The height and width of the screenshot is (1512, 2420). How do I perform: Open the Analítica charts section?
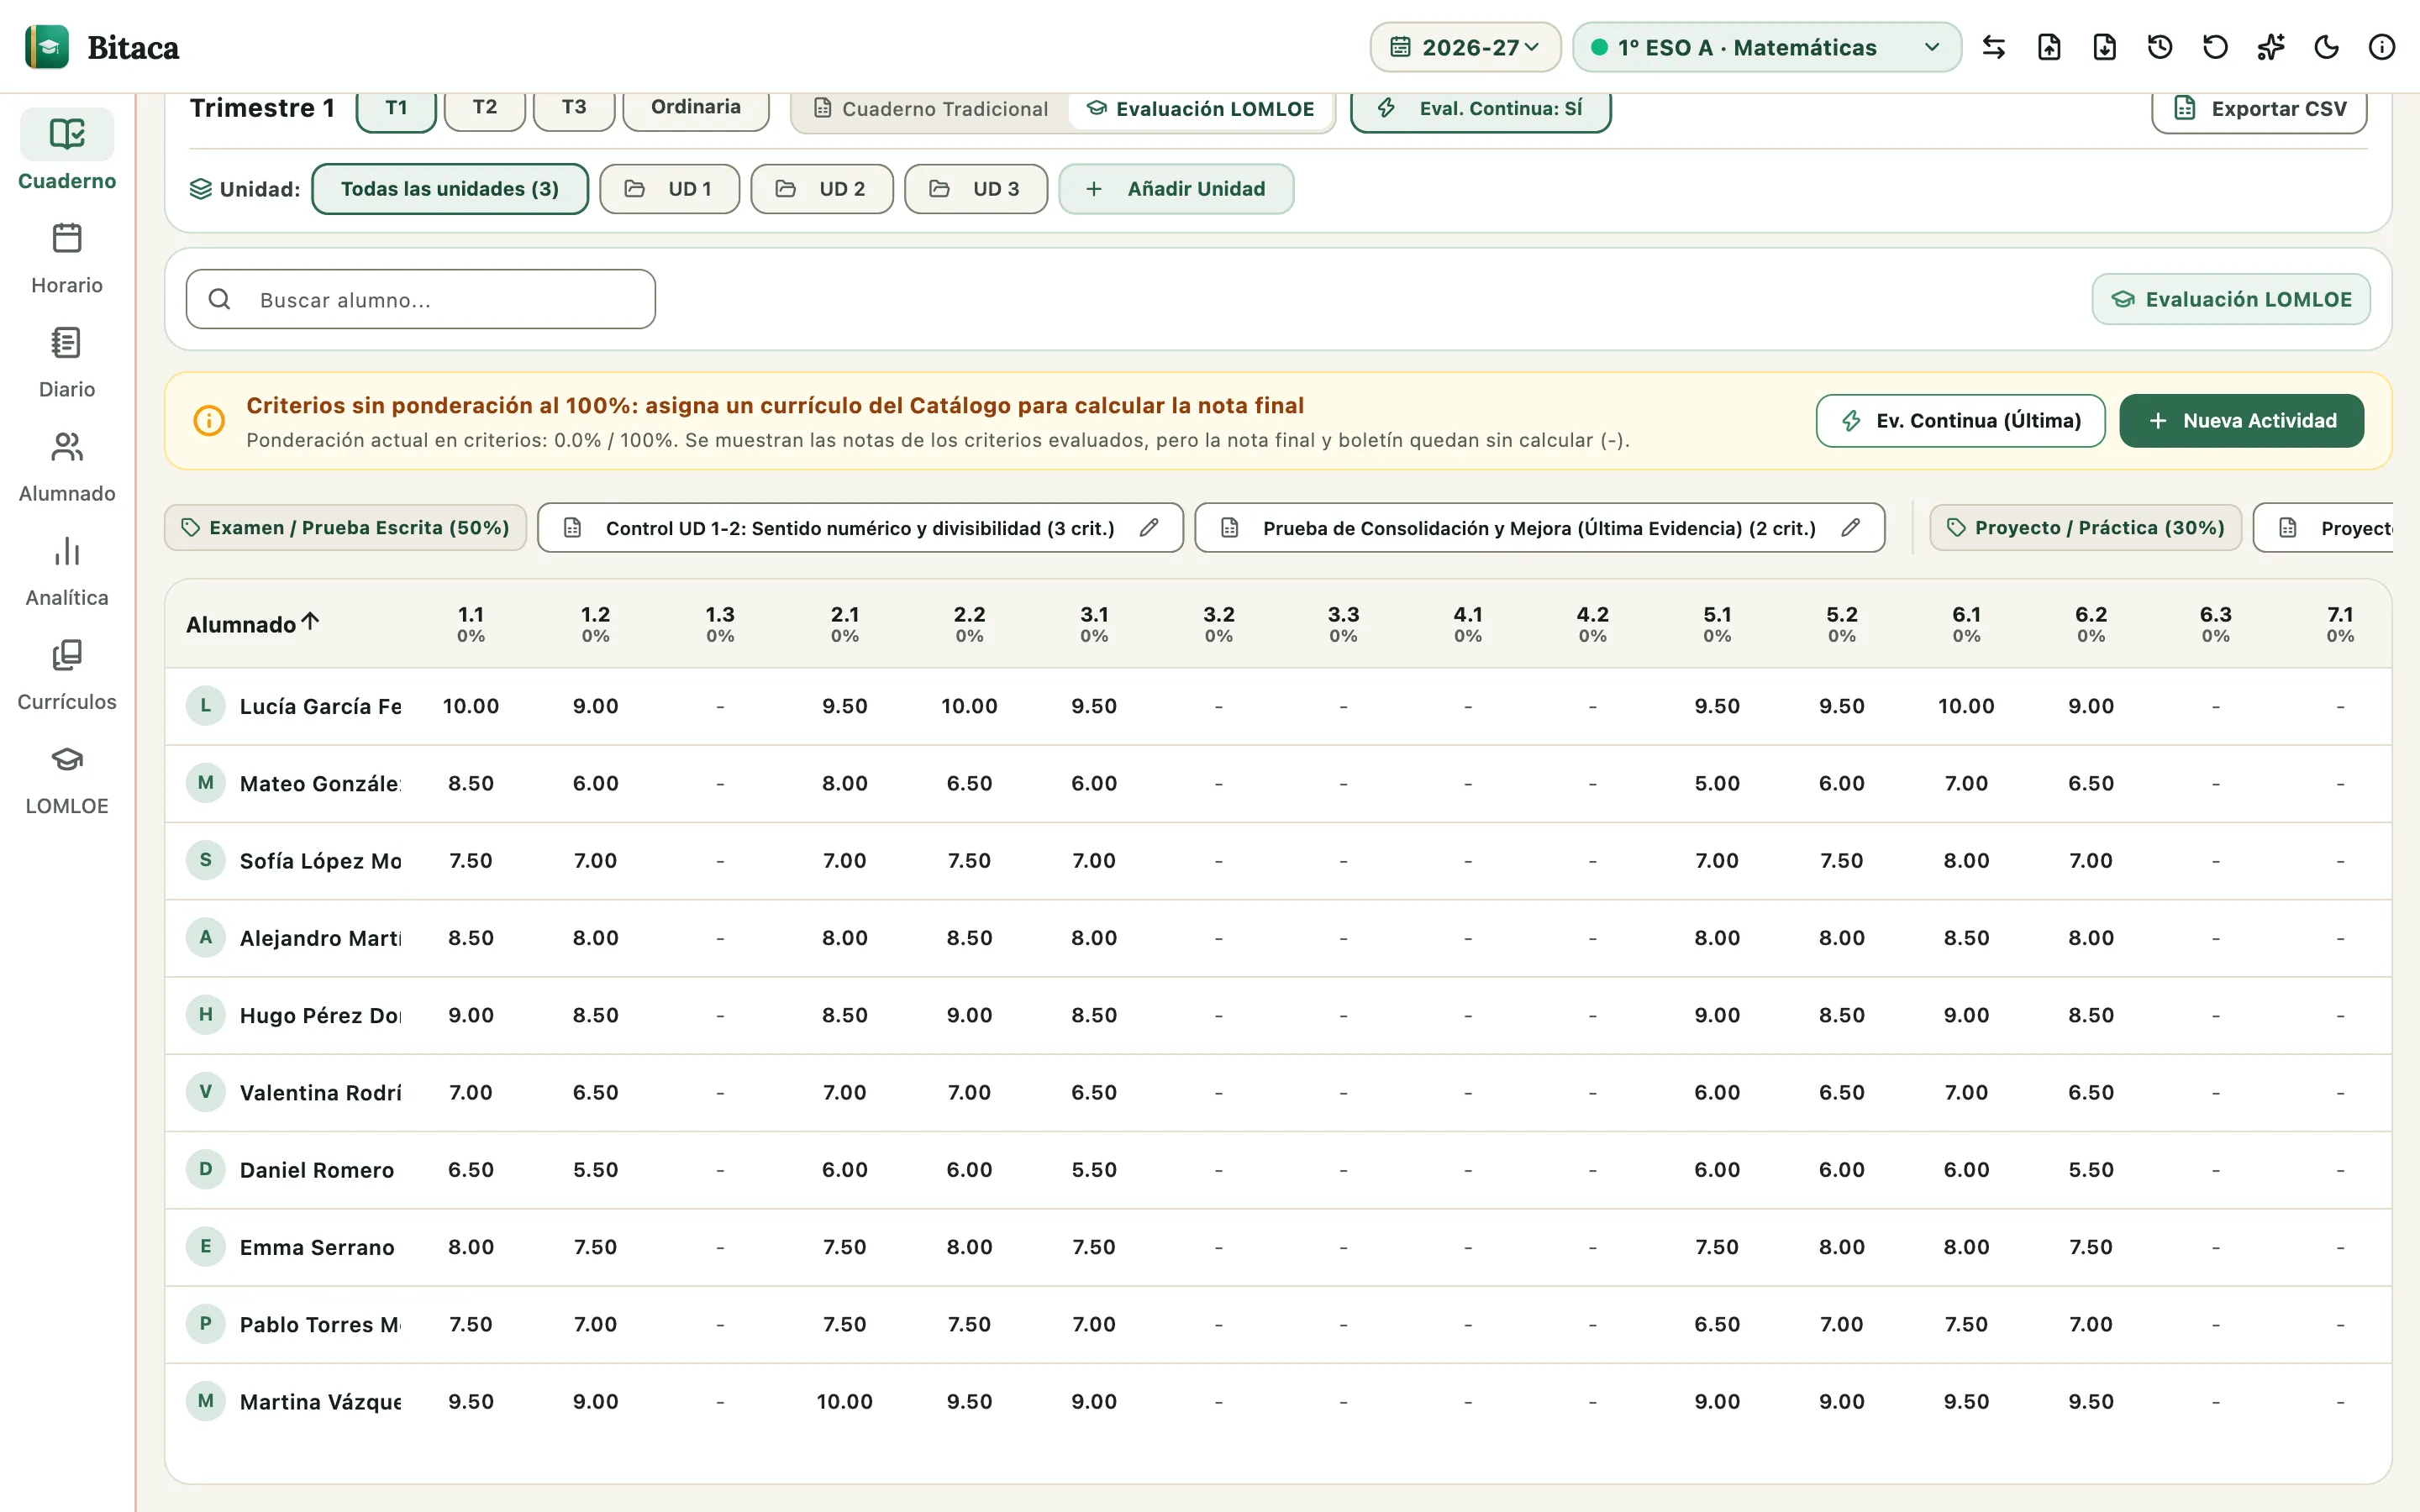(67, 570)
